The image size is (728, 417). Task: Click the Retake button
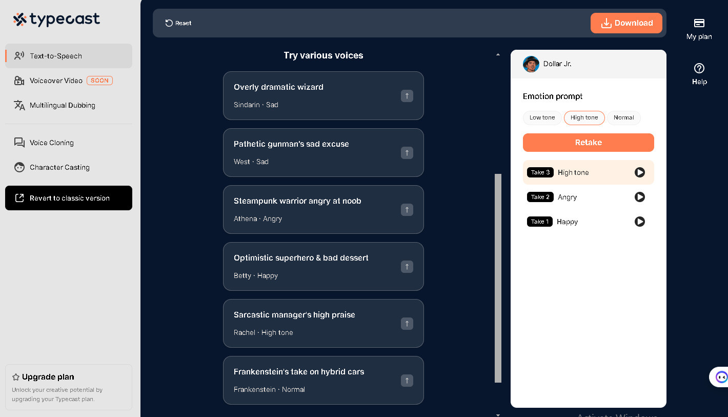(589, 143)
